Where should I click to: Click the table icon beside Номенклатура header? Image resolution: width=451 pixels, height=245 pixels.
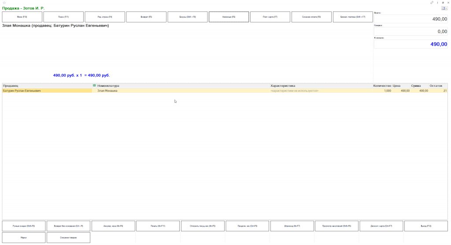click(94, 85)
